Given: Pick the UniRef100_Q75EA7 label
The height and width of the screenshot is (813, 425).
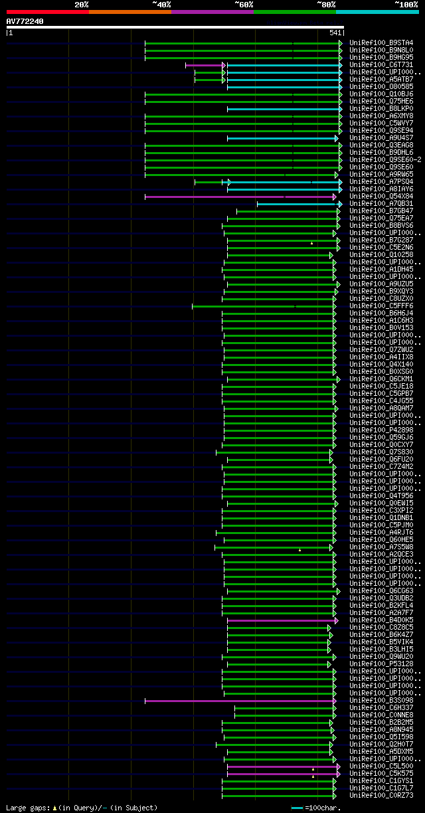Looking at the screenshot, I should [x=381, y=219].
